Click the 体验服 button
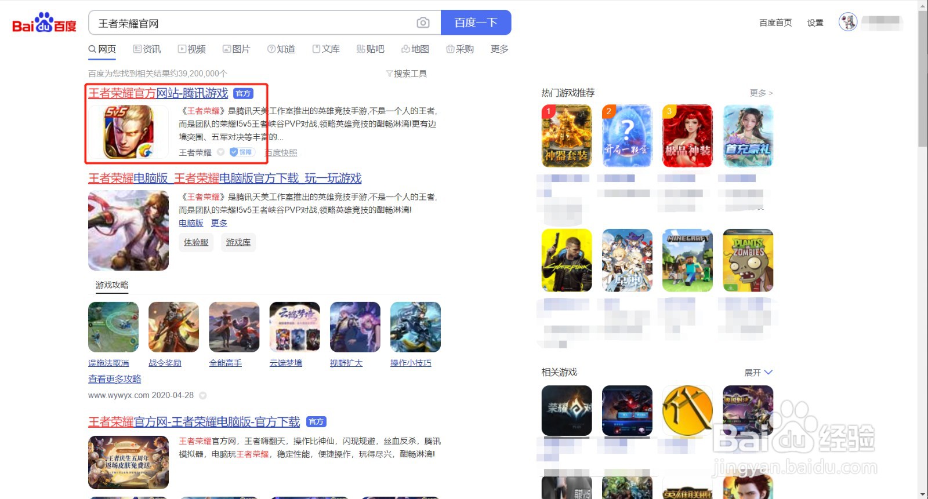This screenshot has height=499, width=928. tap(196, 242)
